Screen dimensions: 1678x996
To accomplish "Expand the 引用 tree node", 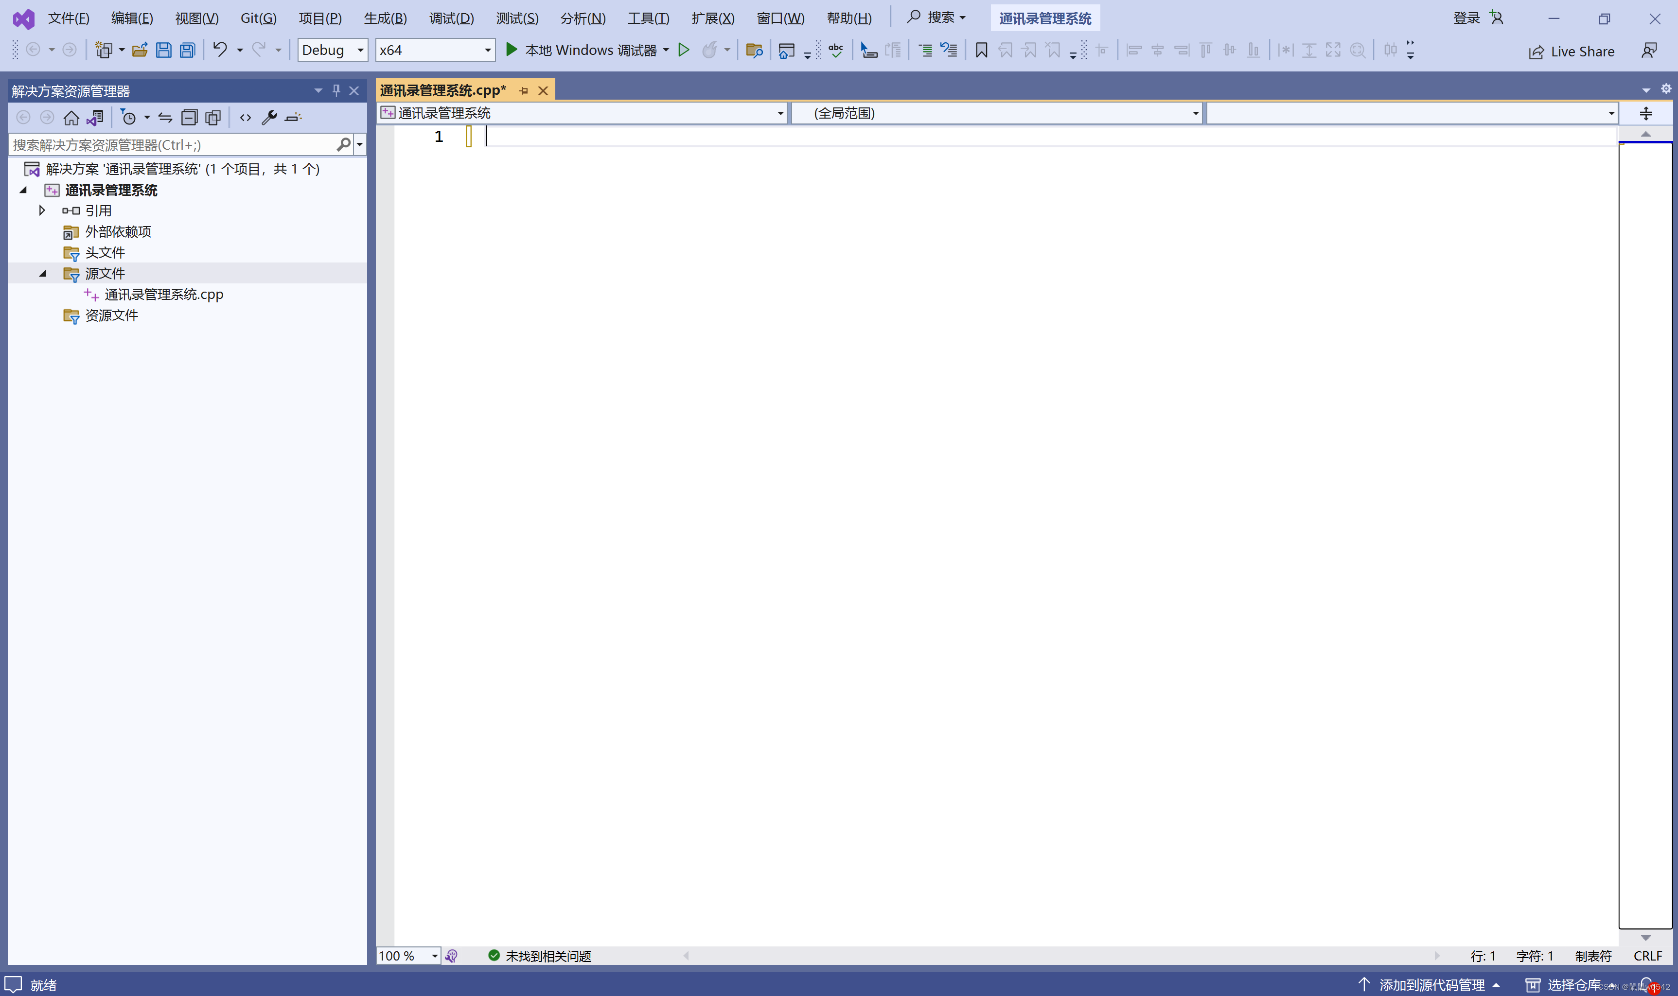I will tap(42, 211).
